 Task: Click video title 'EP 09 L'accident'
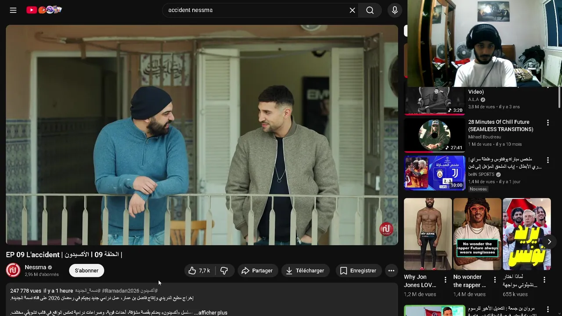(x=64, y=255)
